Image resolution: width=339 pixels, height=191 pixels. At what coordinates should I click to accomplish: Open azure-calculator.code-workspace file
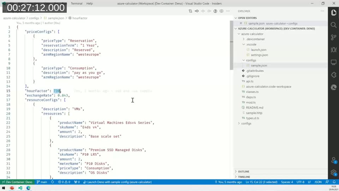[268, 87]
